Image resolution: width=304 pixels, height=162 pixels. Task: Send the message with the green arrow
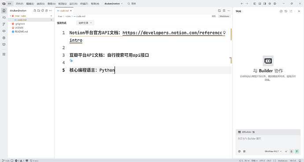297,151
